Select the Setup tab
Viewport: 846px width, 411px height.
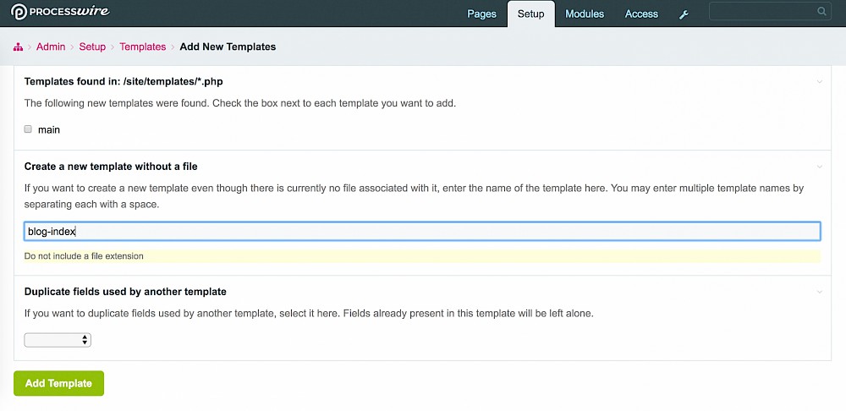tap(531, 14)
